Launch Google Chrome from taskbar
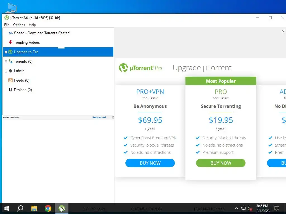This screenshot has height=214, width=286. [x=48, y=208]
